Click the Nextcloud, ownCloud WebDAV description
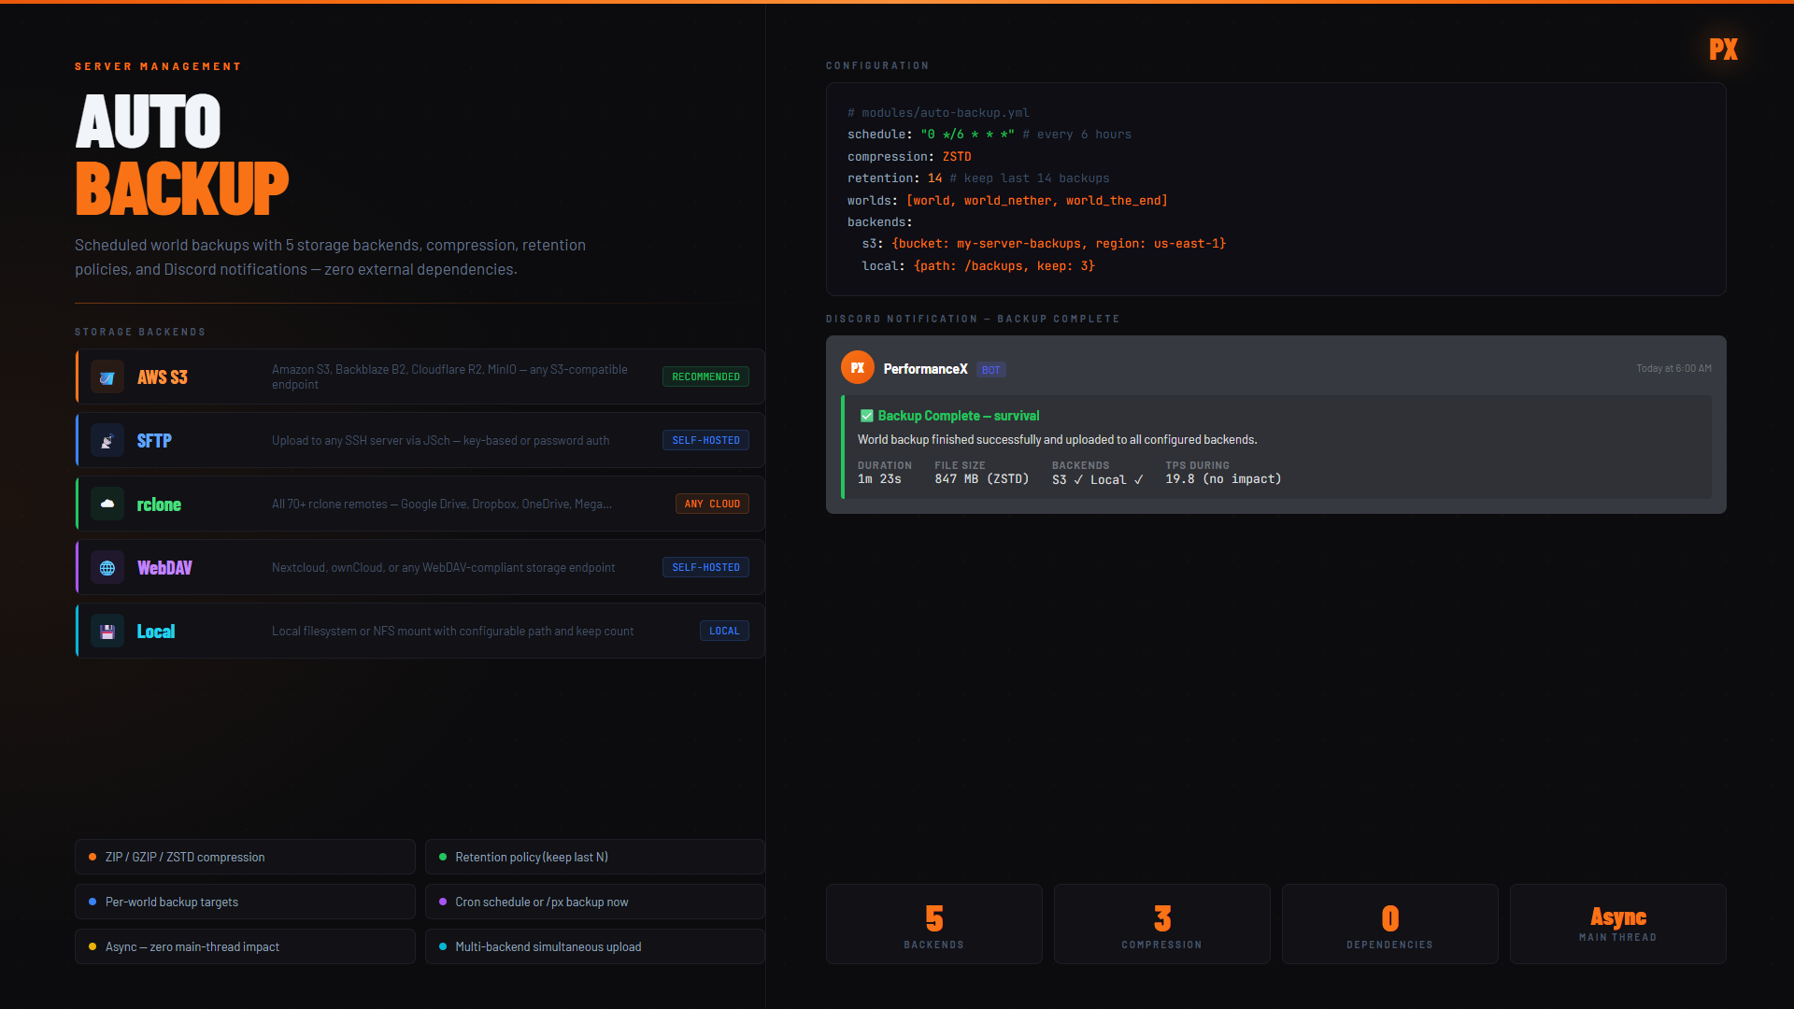The image size is (1794, 1009). (x=443, y=568)
